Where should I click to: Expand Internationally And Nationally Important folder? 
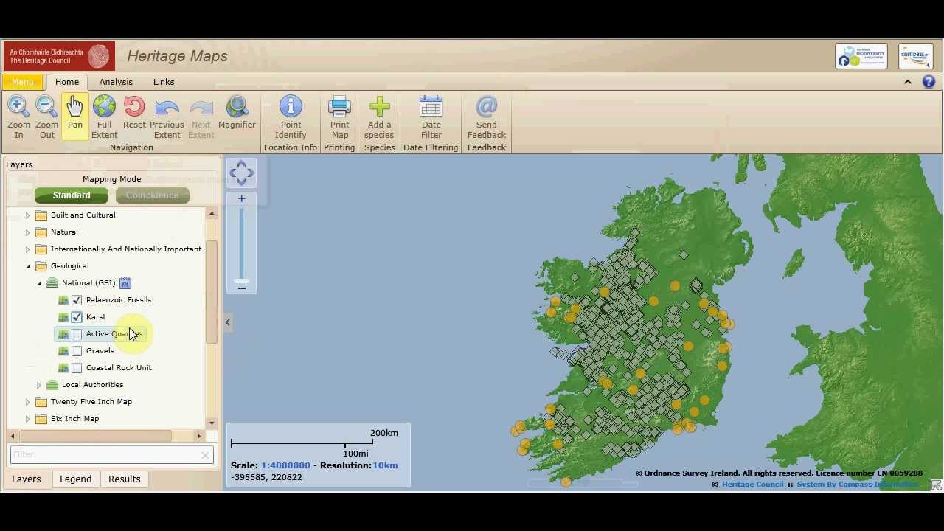[27, 249]
